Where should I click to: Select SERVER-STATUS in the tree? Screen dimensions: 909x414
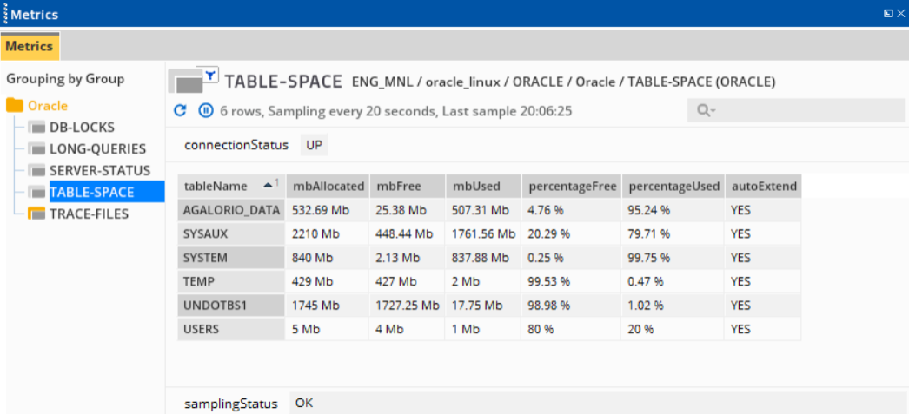[x=100, y=171]
